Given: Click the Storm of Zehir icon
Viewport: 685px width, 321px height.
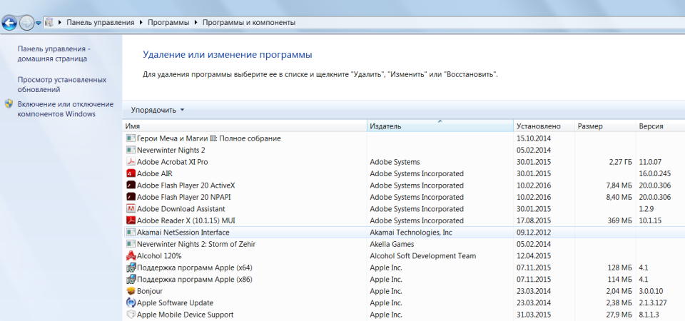Looking at the screenshot, I should click(x=131, y=244).
